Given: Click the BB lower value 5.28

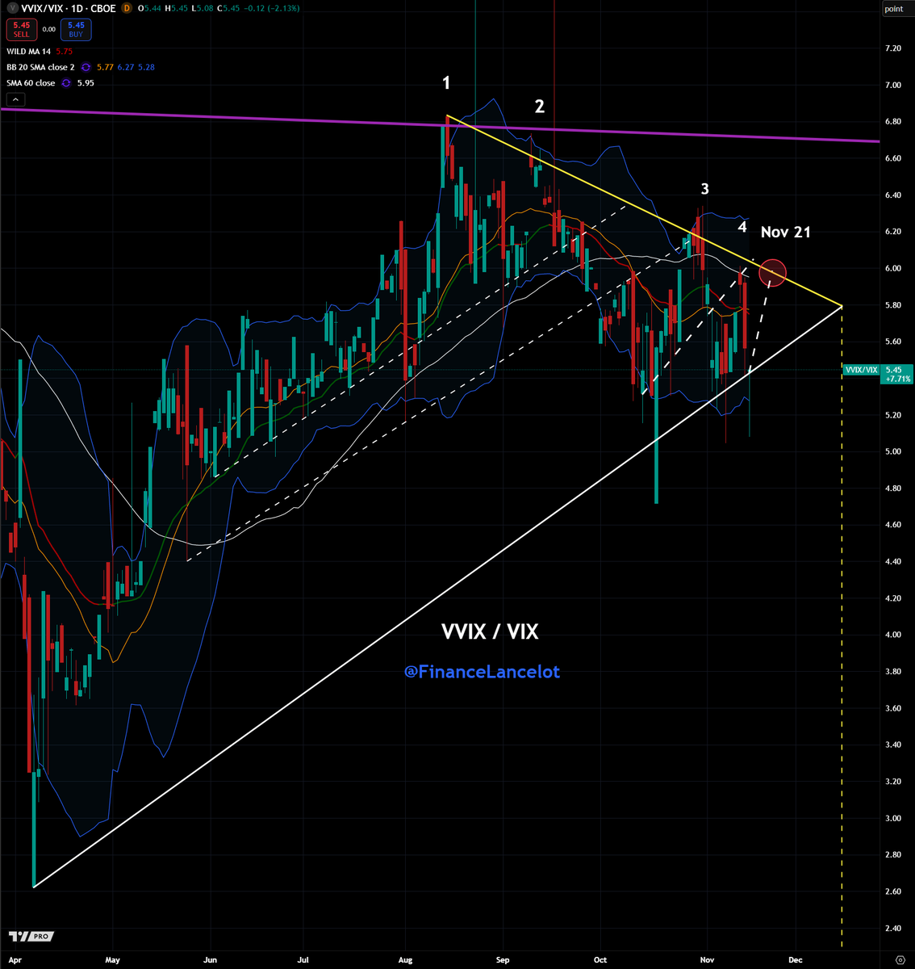Looking at the screenshot, I should tap(146, 67).
